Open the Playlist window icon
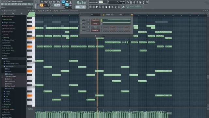The image size is (209, 118). pos(90,7)
